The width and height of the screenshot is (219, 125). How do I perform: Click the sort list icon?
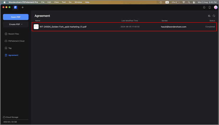click(209, 16)
